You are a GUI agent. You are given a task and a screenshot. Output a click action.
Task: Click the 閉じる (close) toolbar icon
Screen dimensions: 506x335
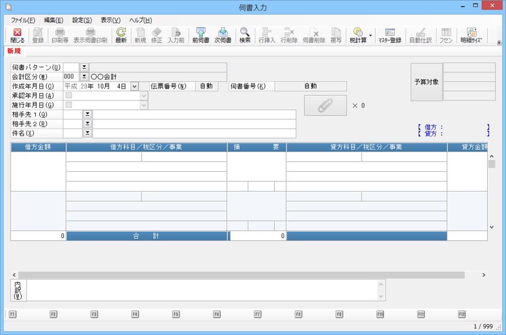coord(17,35)
